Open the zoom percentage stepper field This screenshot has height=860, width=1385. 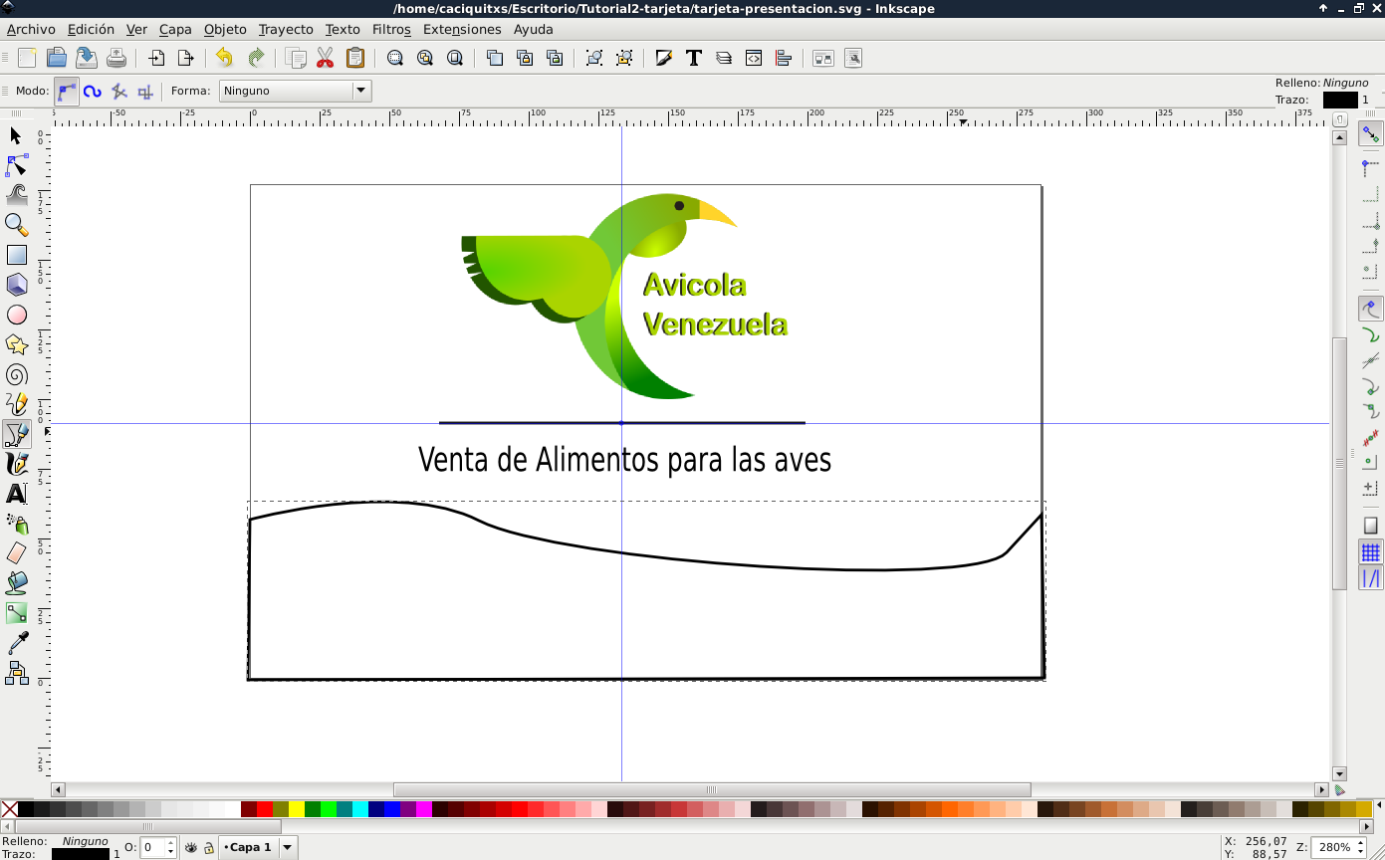(x=1339, y=848)
